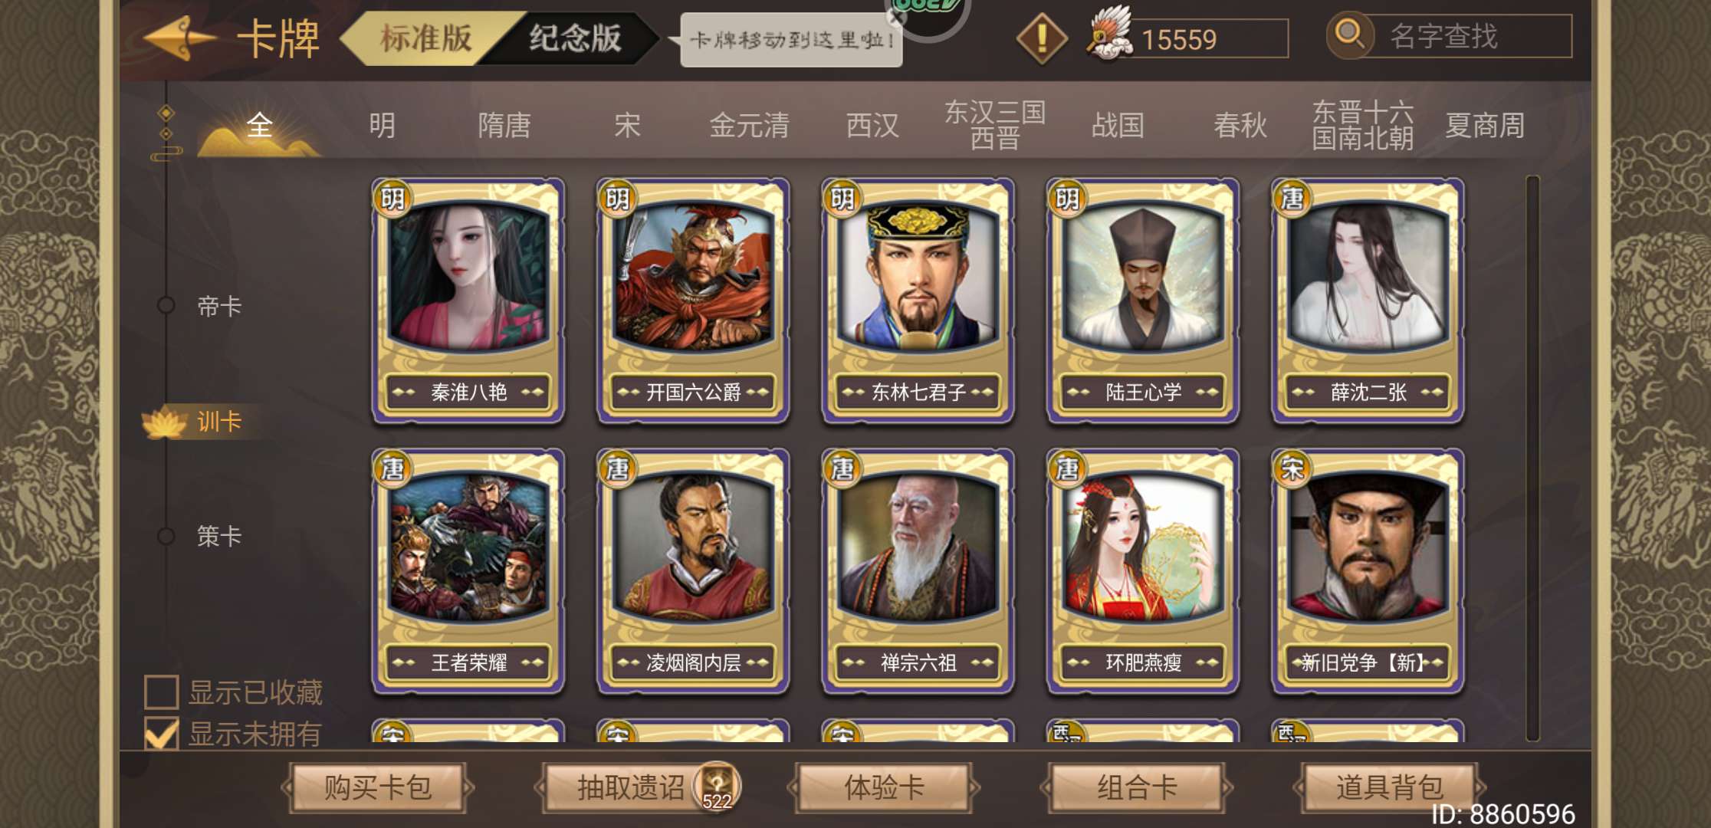The width and height of the screenshot is (1711, 828).
Task: Click the feather currency icon beside 15559
Action: pyautogui.click(x=1108, y=34)
